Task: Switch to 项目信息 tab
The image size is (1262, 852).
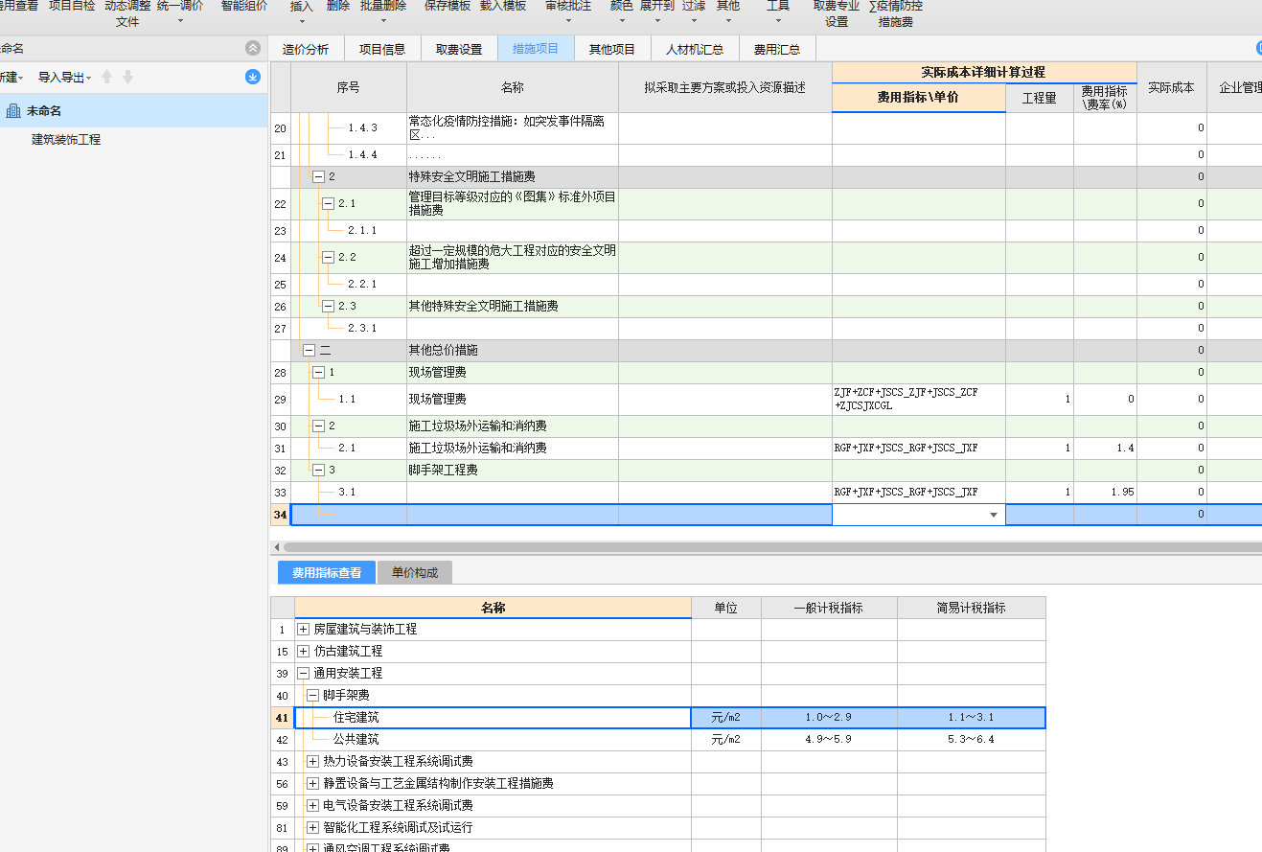Action: (382, 49)
